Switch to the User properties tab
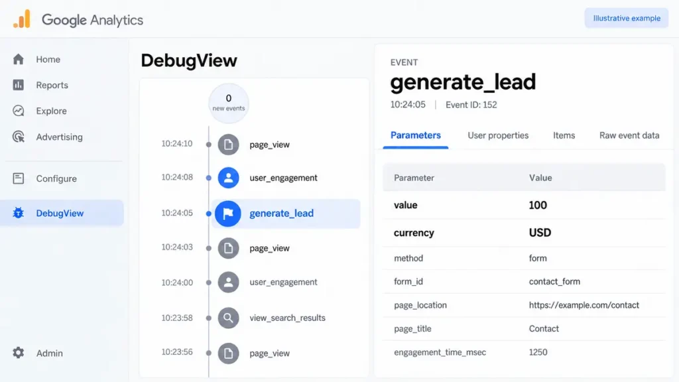679x382 pixels. click(x=498, y=135)
